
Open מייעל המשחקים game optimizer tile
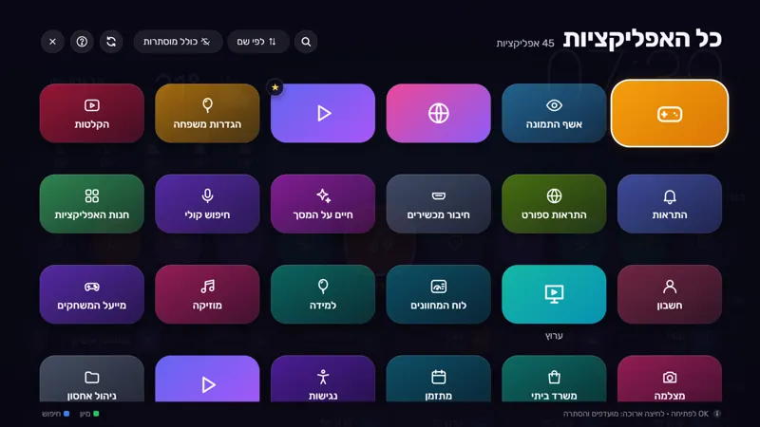[91, 294]
